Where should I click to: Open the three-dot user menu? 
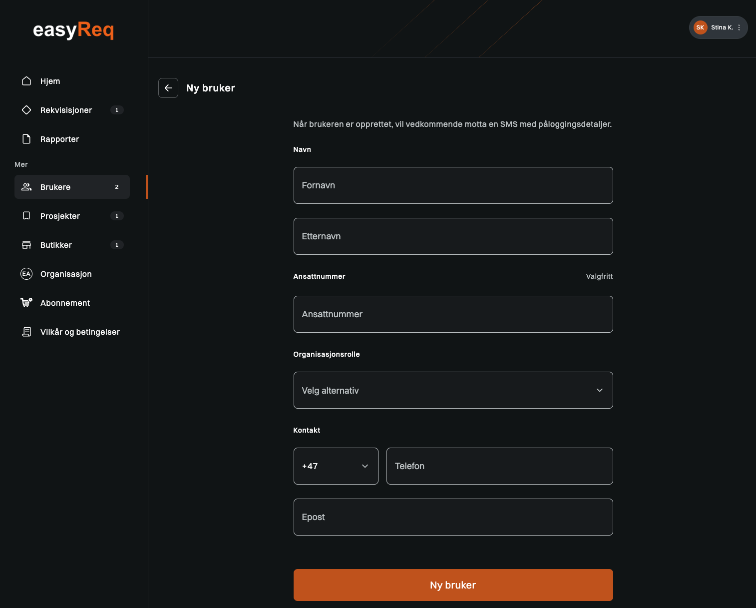(739, 27)
